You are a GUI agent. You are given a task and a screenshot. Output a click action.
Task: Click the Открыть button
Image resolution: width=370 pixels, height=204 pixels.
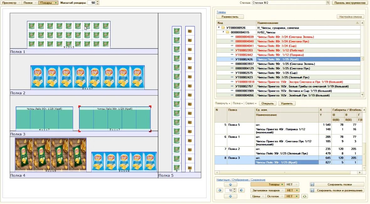pyautogui.click(x=267, y=103)
